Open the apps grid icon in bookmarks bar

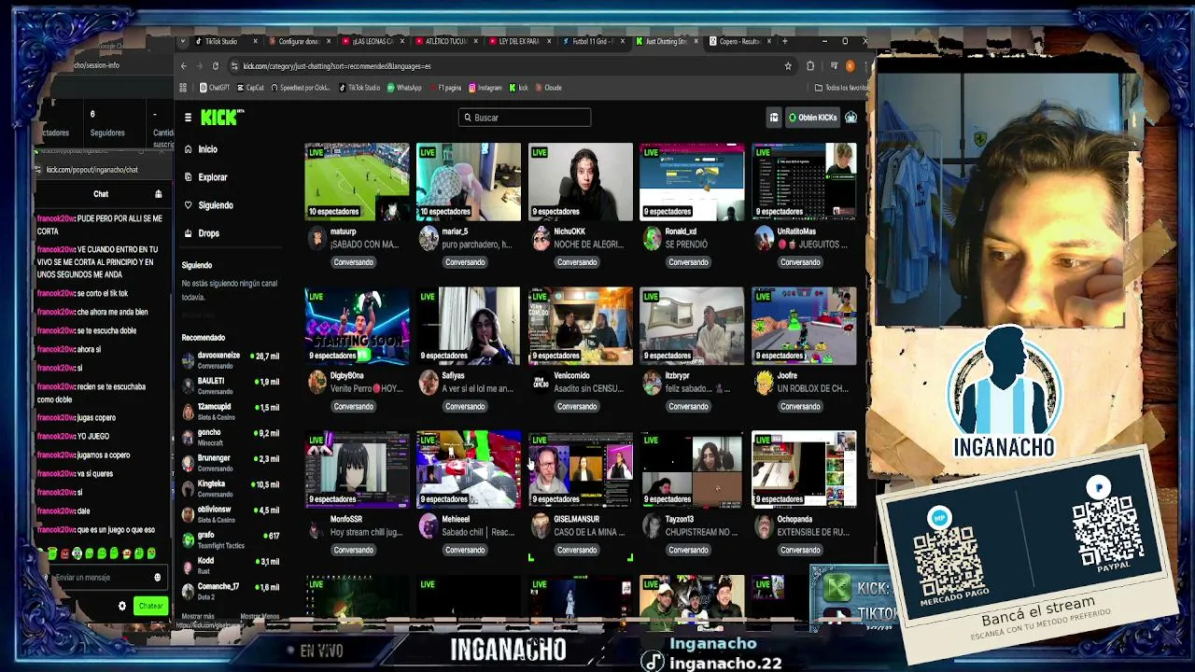183,88
